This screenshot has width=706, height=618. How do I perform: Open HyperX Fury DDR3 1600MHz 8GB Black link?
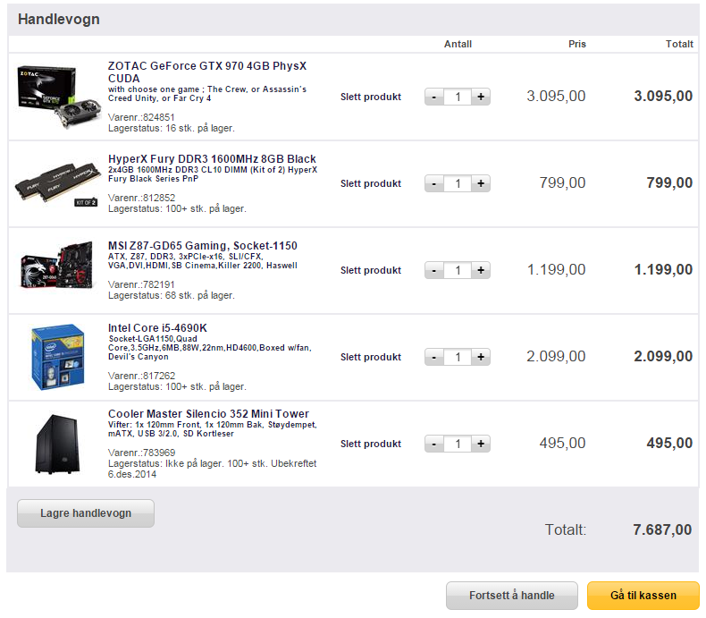[212, 159]
